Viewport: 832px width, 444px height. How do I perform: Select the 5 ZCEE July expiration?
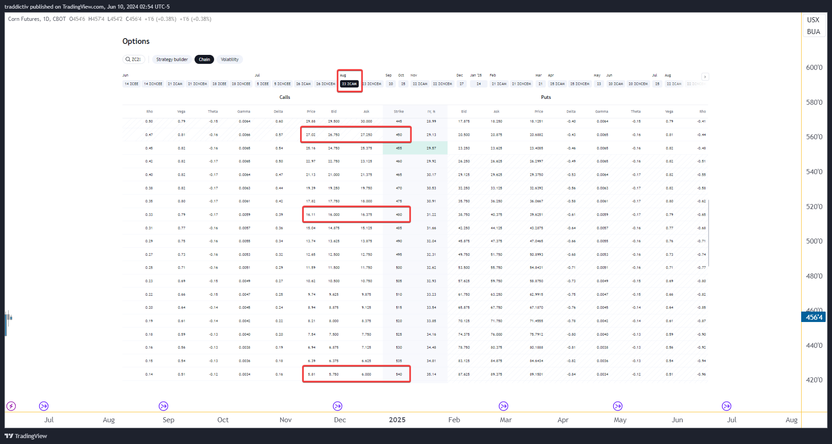coord(263,84)
